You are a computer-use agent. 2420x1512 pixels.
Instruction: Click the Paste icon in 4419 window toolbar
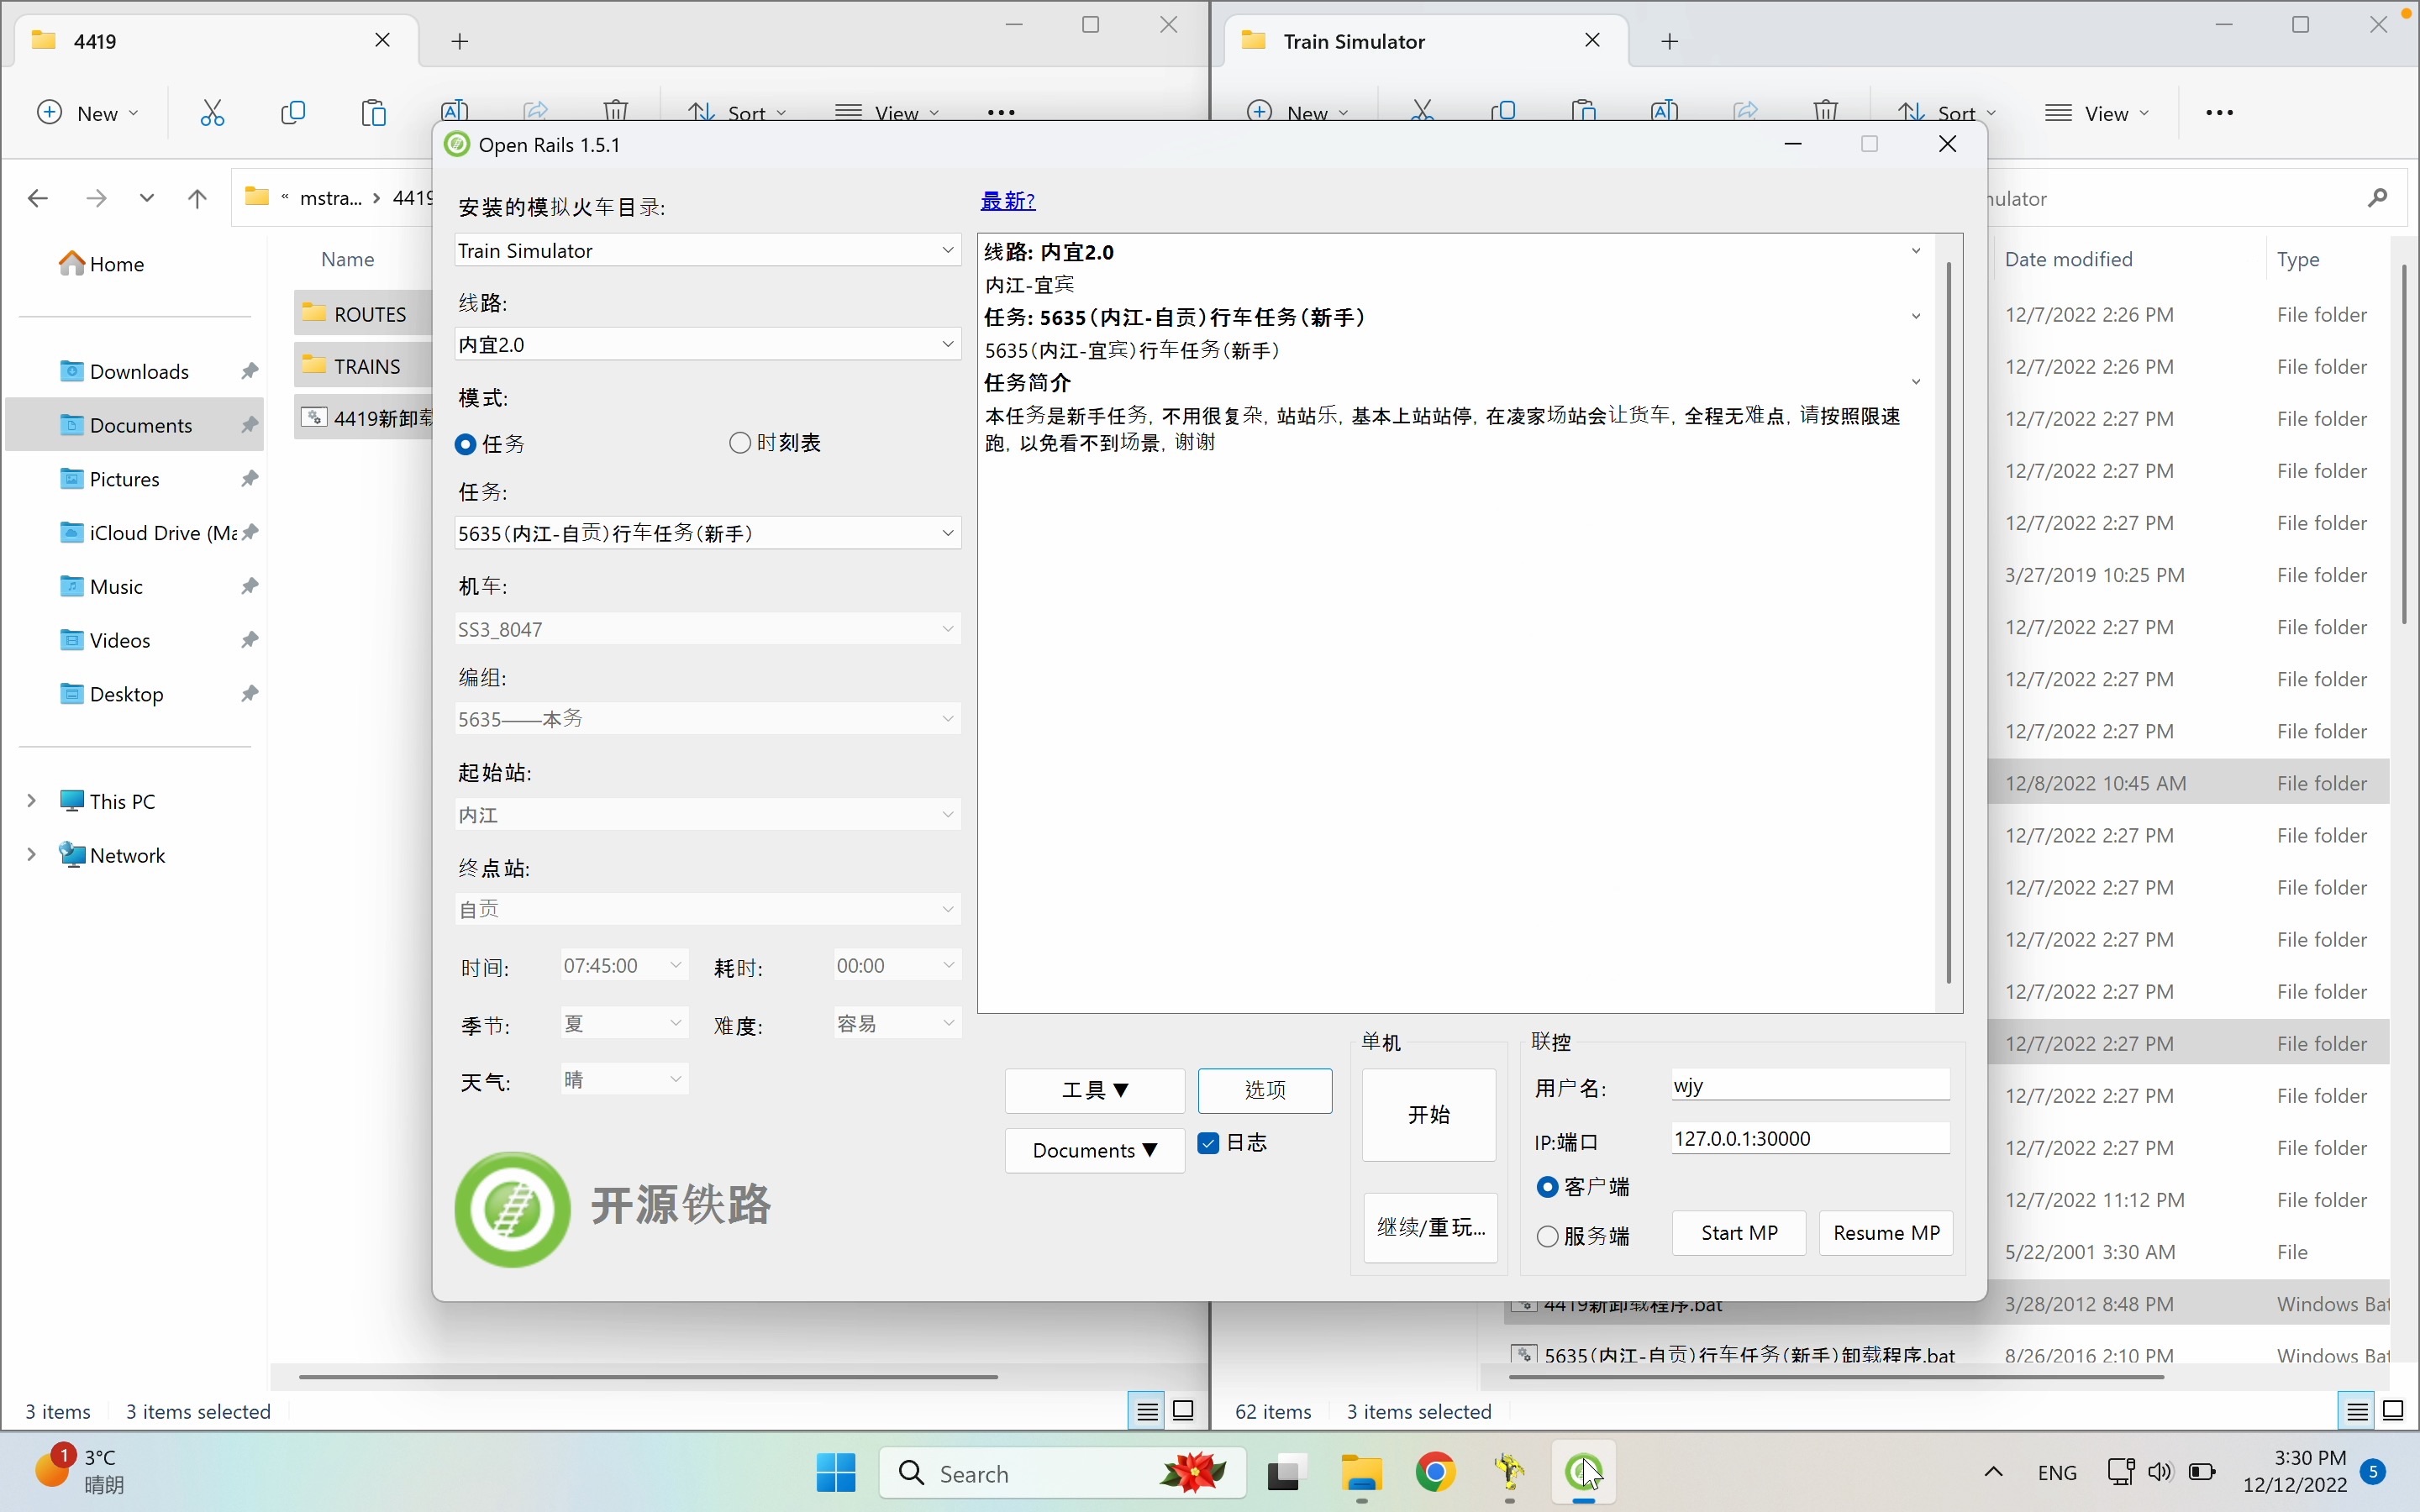click(373, 112)
